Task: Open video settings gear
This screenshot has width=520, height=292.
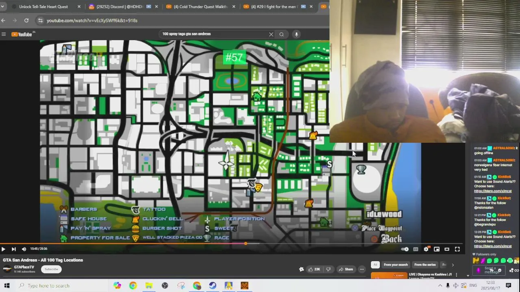Action: point(426,249)
